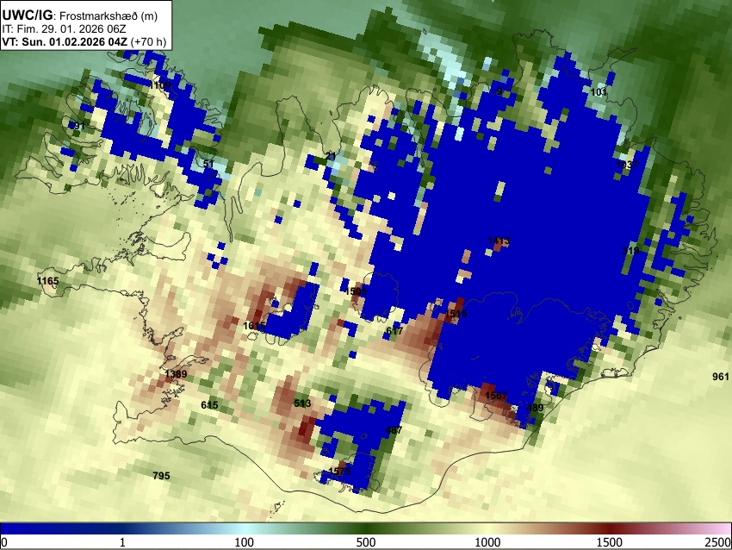
Task: Click the map value label '487'
Action: (394, 430)
